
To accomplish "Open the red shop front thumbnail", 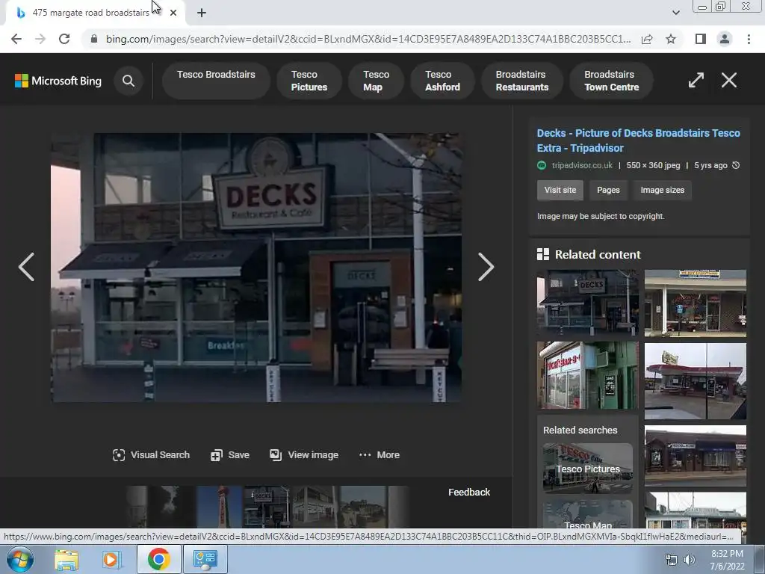I will [587, 375].
